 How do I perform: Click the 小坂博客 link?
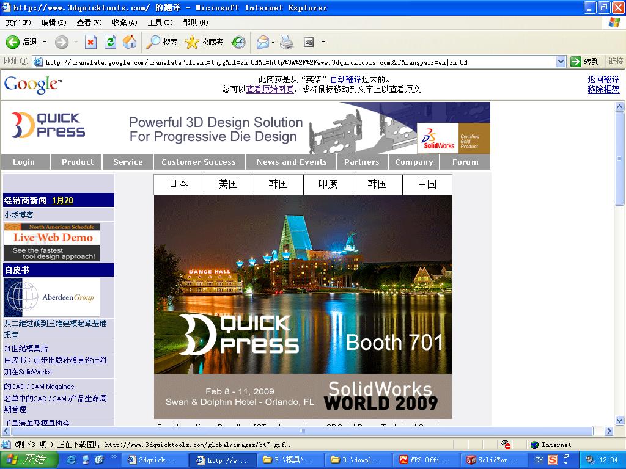click(x=19, y=214)
